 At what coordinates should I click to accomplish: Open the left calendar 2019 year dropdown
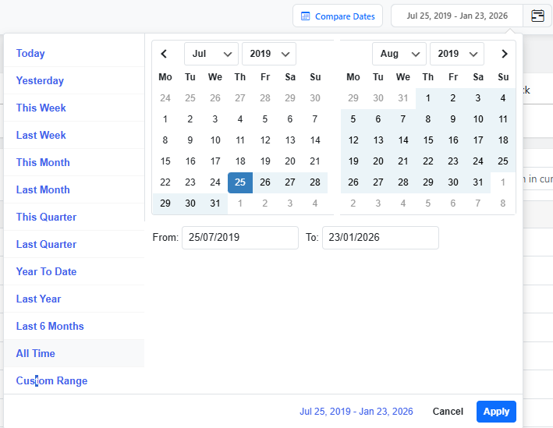[x=268, y=54]
